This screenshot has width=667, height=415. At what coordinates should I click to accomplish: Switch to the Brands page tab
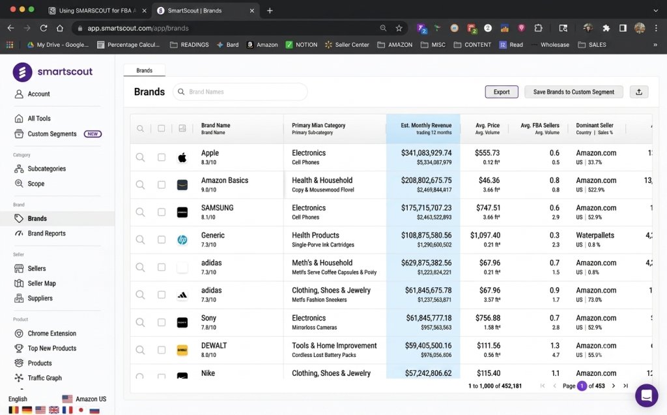click(144, 70)
